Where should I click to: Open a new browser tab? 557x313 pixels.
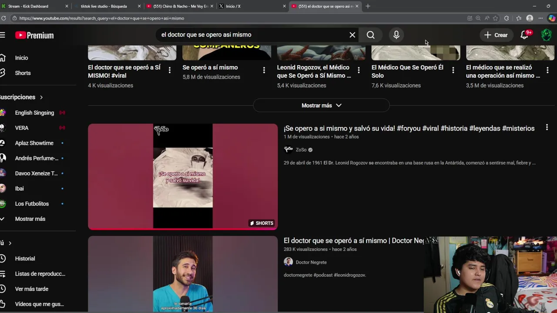[368, 6]
